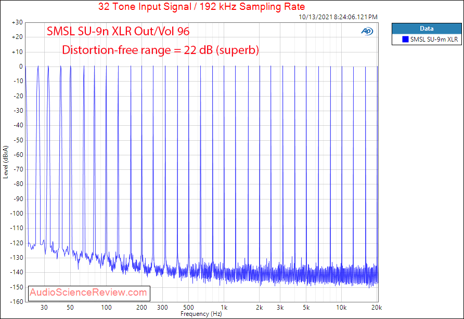Click the "-100" level axis label

pos(17,214)
